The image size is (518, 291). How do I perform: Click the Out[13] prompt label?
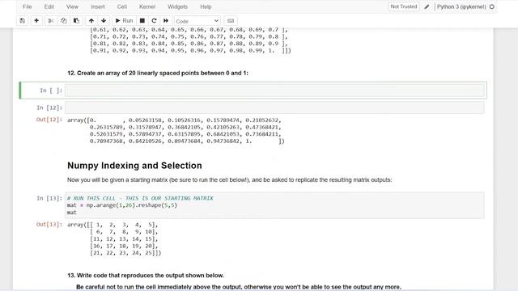(x=49, y=225)
